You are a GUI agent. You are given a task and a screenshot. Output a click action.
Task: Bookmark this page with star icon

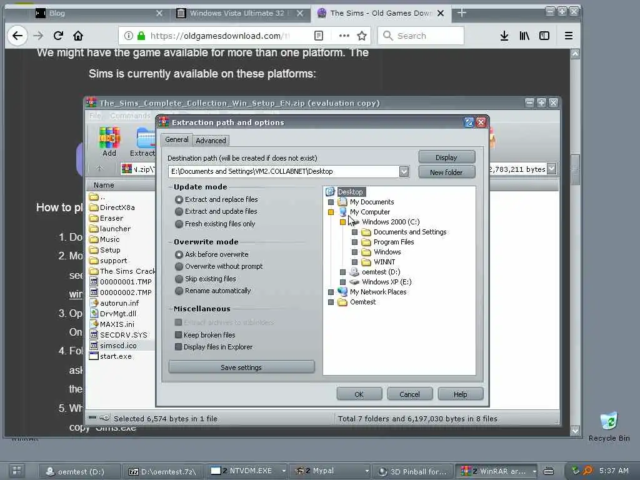362,36
